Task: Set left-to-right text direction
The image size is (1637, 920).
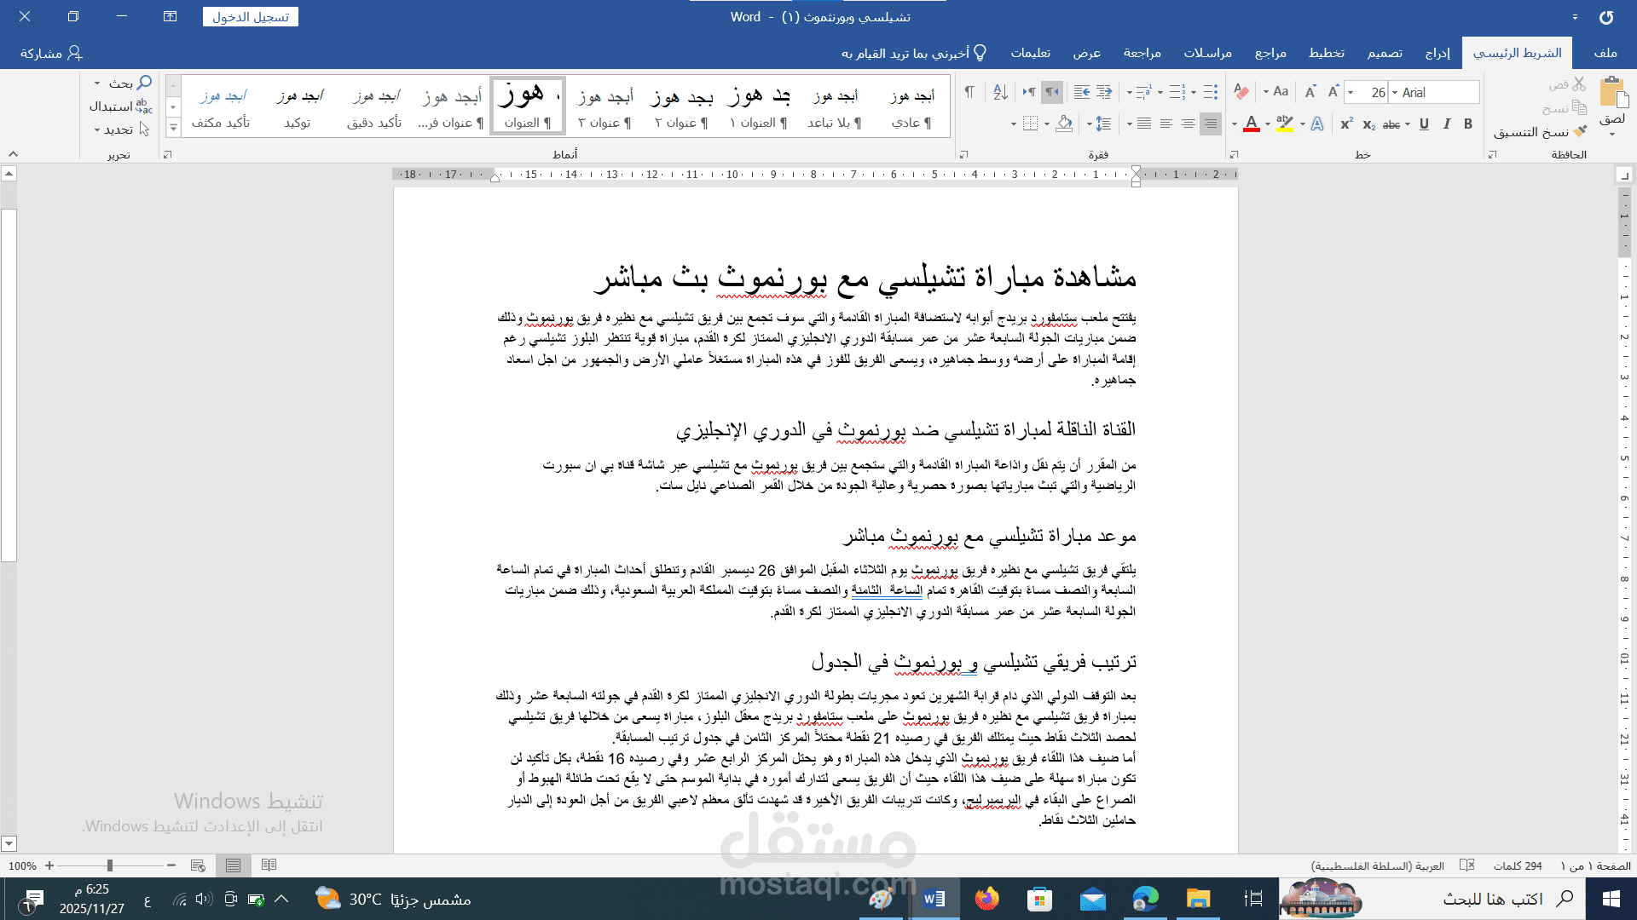Action: [1029, 92]
